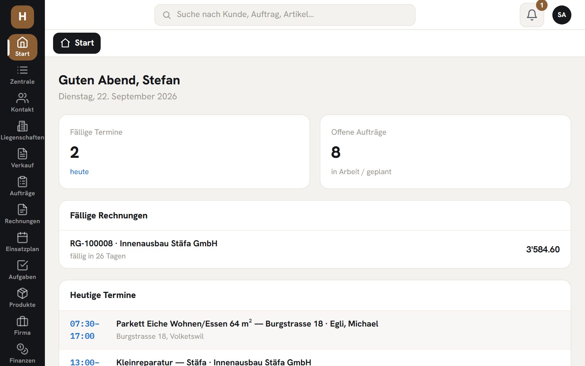Screen dimensions: 585x366
Task: Select the Start tab at top
Action: [77, 43]
